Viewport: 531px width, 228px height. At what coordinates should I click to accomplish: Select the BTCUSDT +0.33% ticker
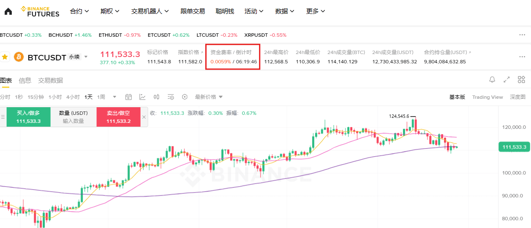point(21,35)
